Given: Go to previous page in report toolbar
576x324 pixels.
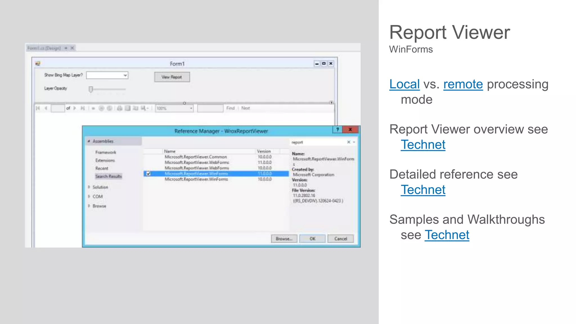Looking at the screenshot, I should pos(46,108).
